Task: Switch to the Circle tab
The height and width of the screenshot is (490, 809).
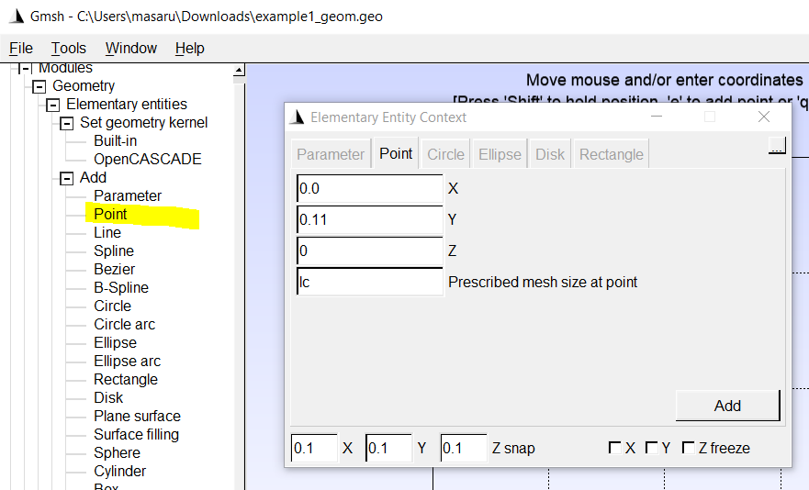Action: click(445, 154)
